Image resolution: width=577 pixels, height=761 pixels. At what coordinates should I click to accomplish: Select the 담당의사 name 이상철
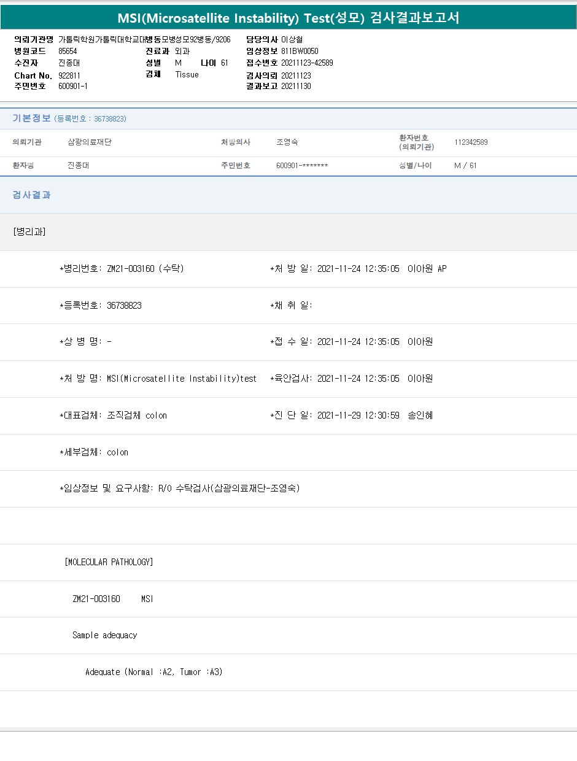292,39
